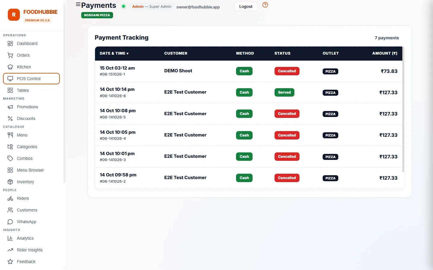Click the Customer column header
The image size is (433, 270).
tap(176, 53)
